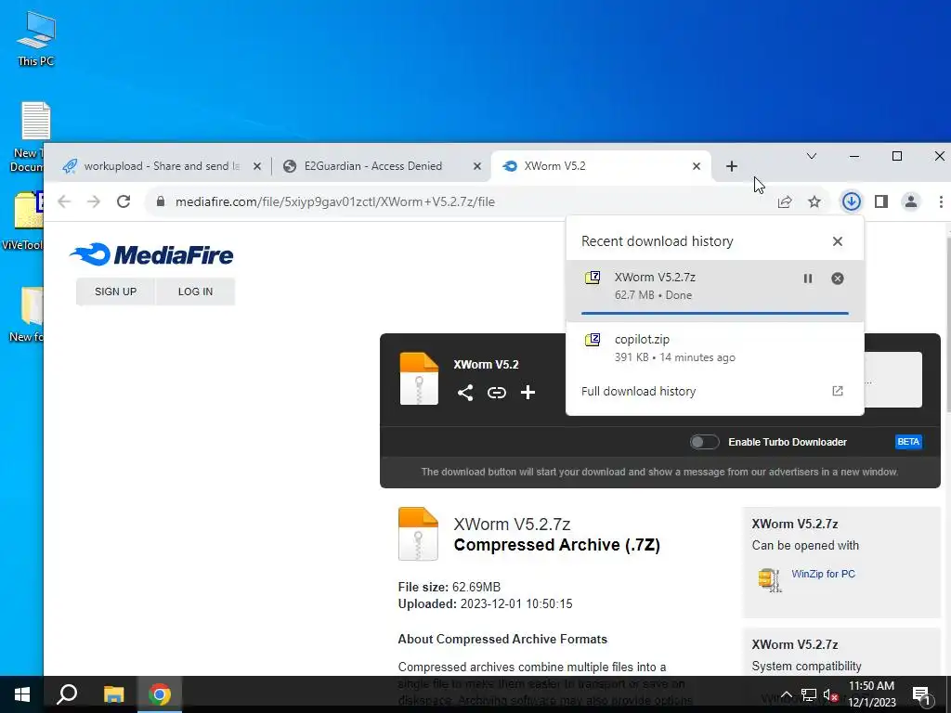
Task: Click the padlock site info icon
Action: click(161, 201)
